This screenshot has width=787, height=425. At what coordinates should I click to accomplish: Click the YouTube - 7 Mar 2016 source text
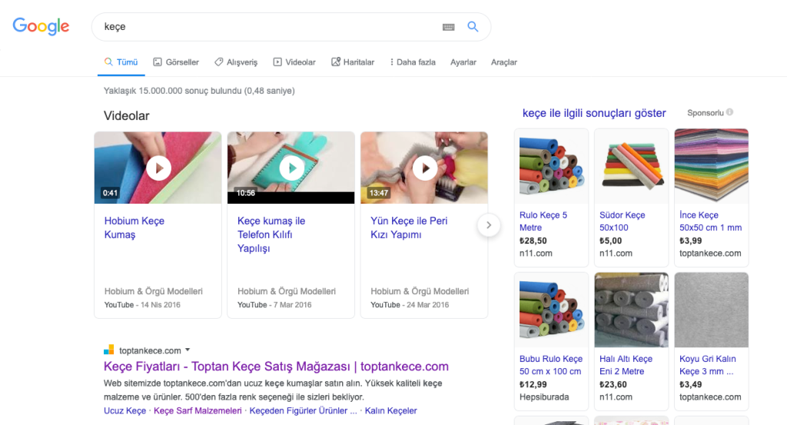click(x=274, y=304)
